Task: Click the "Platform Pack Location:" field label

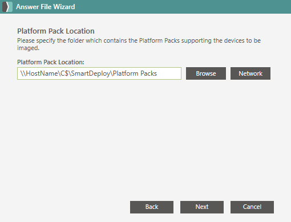Action: pos(51,62)
